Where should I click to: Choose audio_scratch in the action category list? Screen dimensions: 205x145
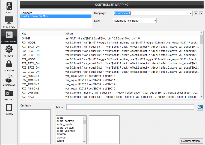coord(65,128)
